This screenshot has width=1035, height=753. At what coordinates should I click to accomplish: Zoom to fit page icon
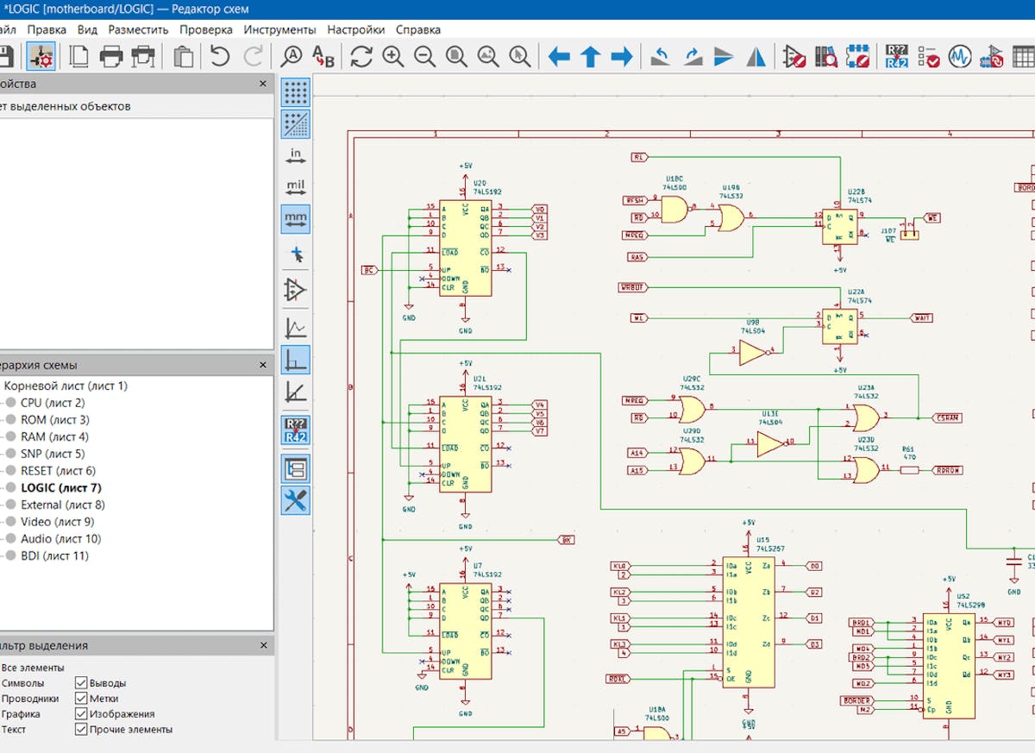pyautogui.click(x=456, y=57)
